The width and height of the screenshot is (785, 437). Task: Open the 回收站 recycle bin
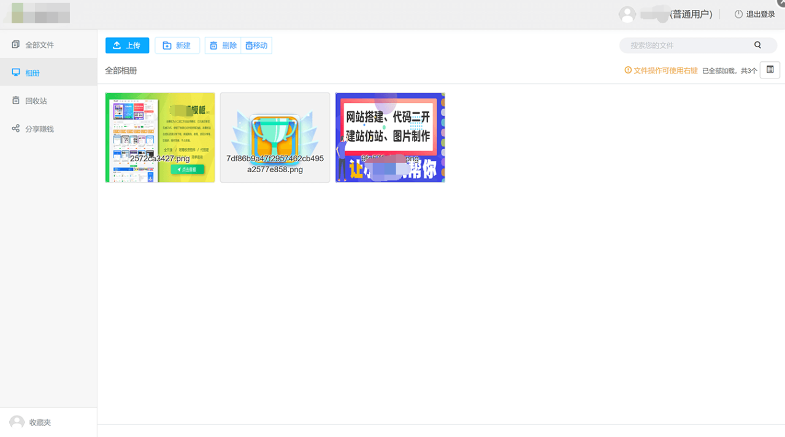point(36,101)
